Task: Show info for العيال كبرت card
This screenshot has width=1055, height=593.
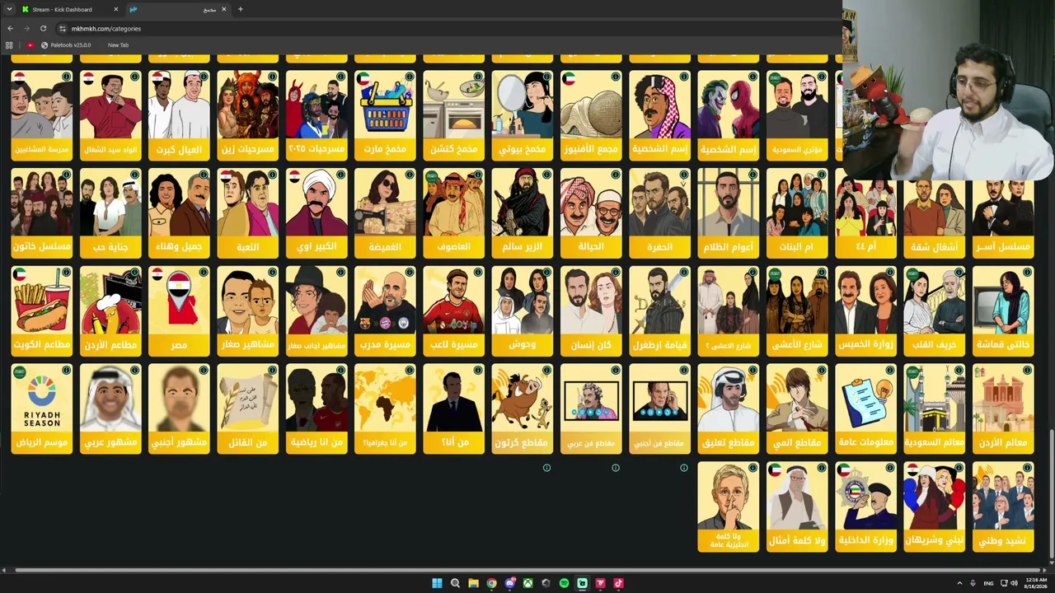Action: click(x=204, y=77)
